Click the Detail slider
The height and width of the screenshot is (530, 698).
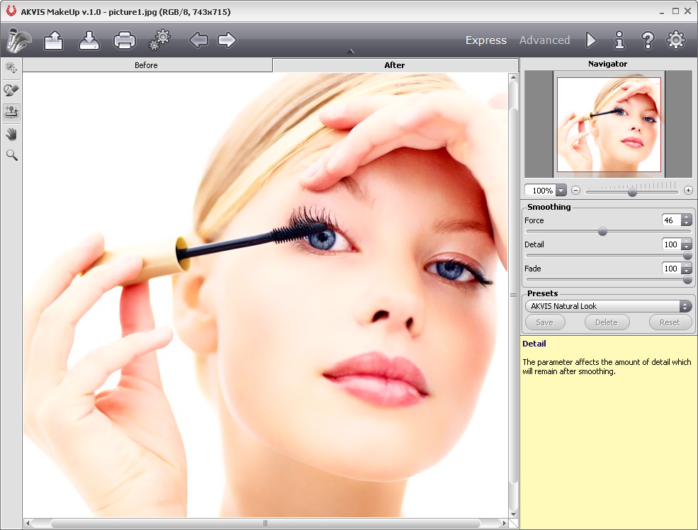coord(609,255)
